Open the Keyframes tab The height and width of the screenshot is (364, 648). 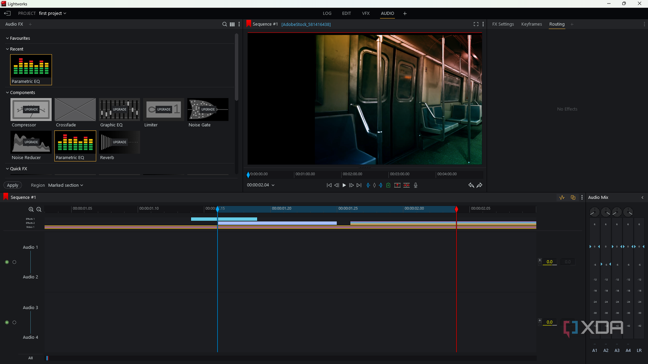(531, 24)
